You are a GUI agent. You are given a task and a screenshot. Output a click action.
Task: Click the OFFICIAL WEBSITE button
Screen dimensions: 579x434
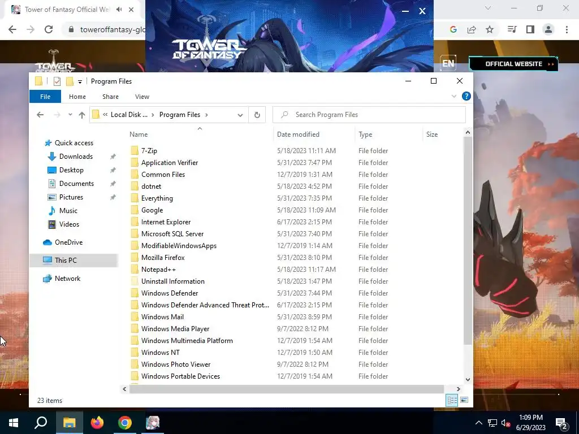(x=513, y=64)
